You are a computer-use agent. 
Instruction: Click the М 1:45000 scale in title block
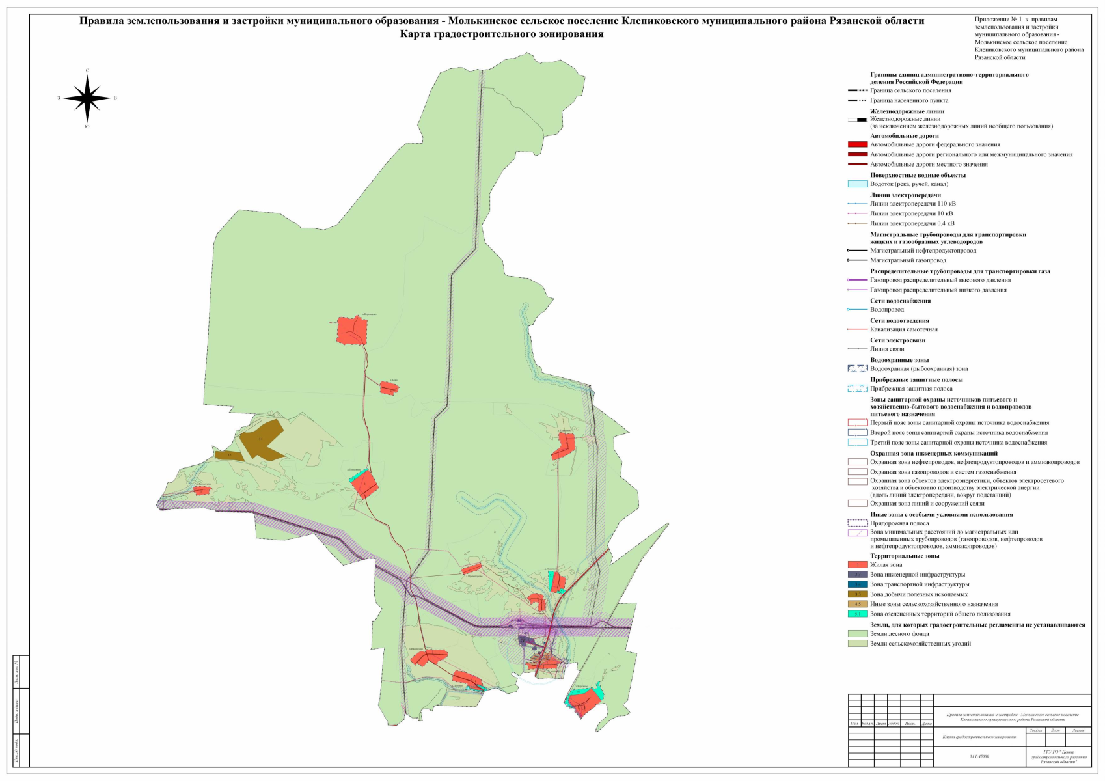click(x=979, y=756)
